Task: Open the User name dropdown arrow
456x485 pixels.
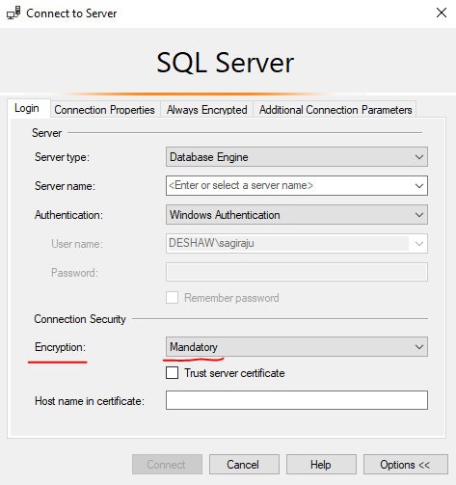Action: coord(419,244)
